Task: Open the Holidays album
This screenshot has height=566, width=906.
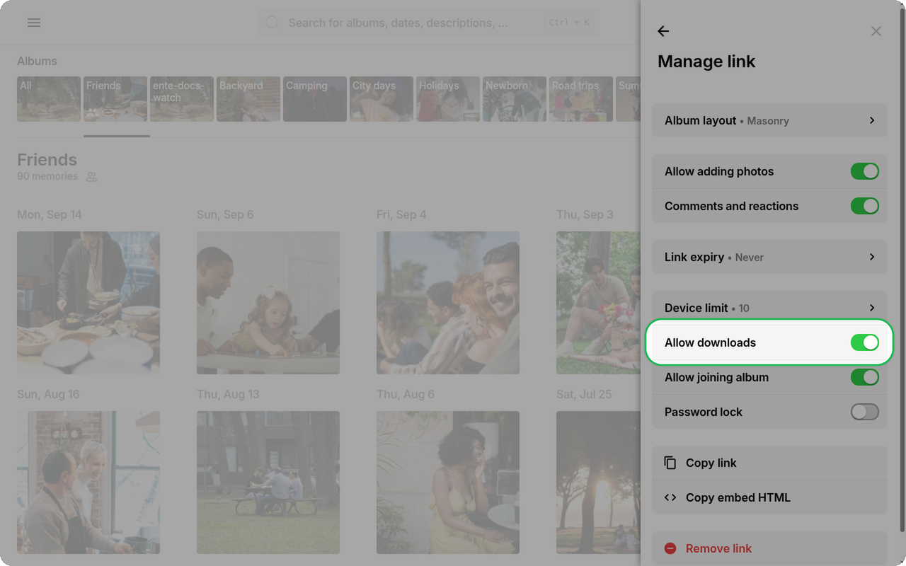Action: coord(448,99)
